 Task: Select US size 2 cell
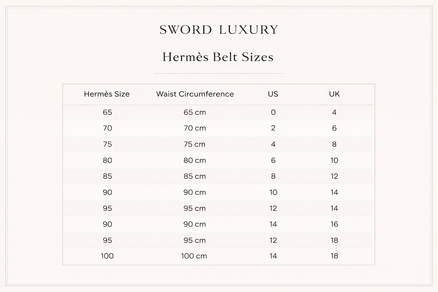click(x=273, y=128)
